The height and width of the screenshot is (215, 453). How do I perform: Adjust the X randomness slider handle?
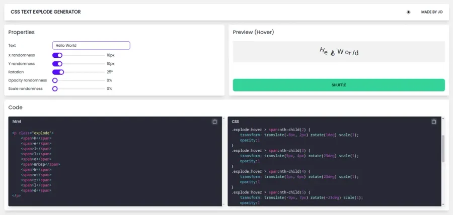point(59,55)
